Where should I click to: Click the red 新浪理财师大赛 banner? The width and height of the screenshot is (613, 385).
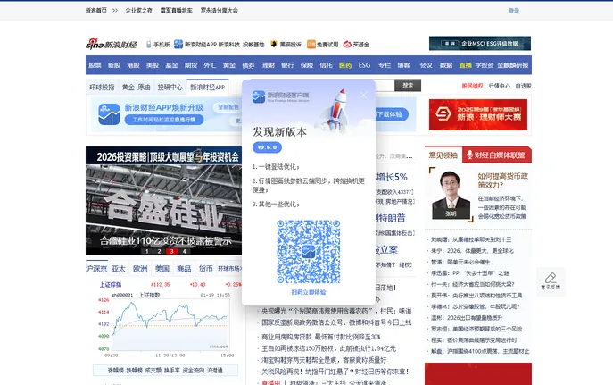(x=478, y=114)
